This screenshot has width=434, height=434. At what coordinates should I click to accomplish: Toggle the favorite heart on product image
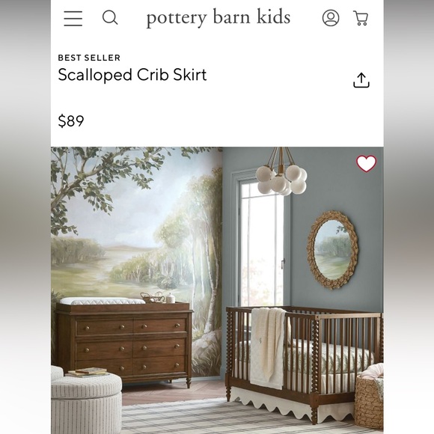click(x=366, y=163)
